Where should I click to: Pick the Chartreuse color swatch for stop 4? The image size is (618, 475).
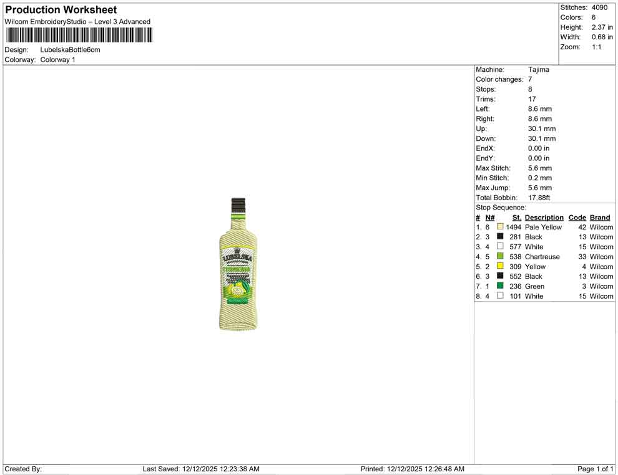500,256
